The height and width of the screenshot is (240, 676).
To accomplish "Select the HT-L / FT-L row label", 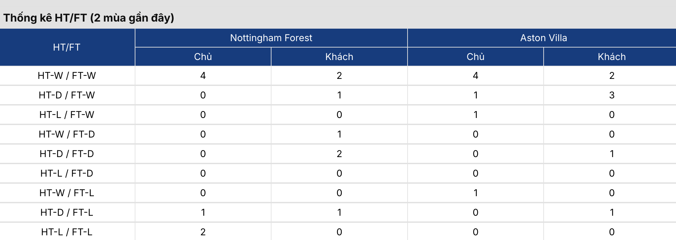I will pyautogui.click(x=67, y=232).
